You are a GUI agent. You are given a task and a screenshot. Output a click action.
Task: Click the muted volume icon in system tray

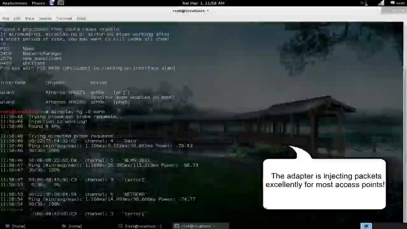364,3
